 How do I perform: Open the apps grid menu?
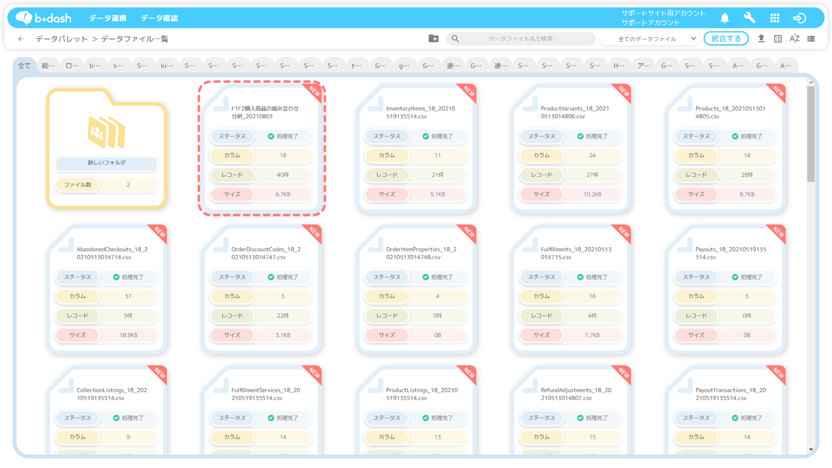(775, 18)
